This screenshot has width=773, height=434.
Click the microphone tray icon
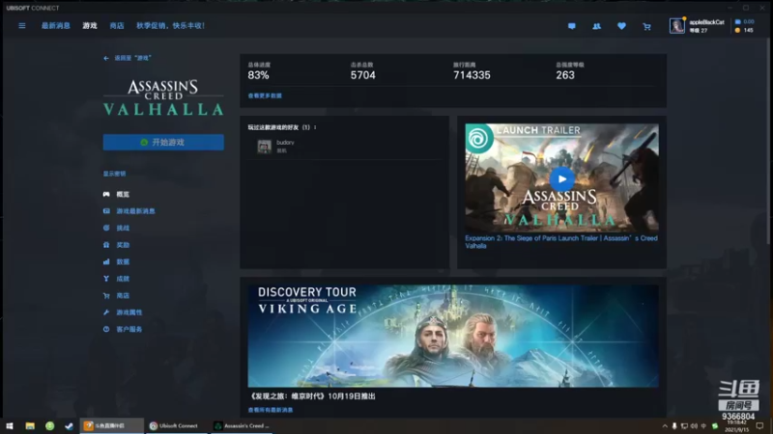[674, 426]
